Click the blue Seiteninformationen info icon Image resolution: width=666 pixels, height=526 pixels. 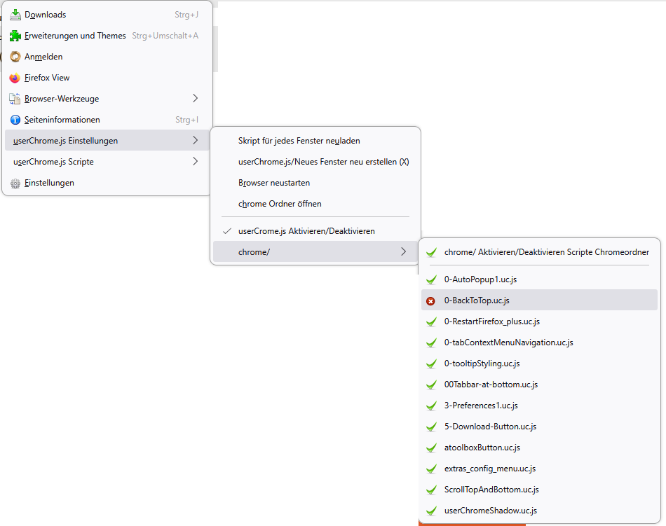point(15,120)
